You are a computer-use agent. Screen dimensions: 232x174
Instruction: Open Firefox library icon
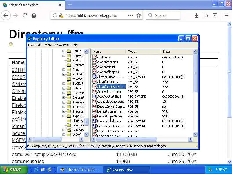click(x=206, y=15)
